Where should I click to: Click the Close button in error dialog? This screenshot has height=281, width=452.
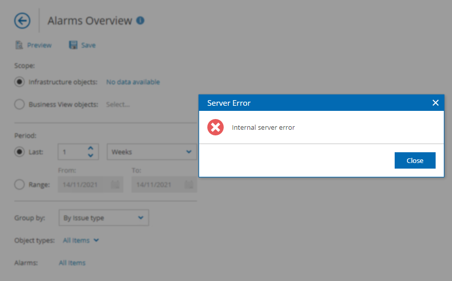point(415,160)
